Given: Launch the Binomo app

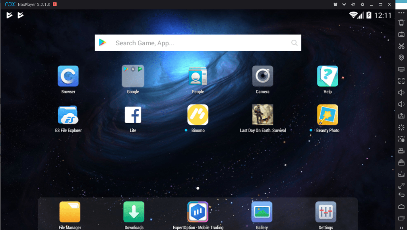Looking at the screenshot, I should pos(198,115).
